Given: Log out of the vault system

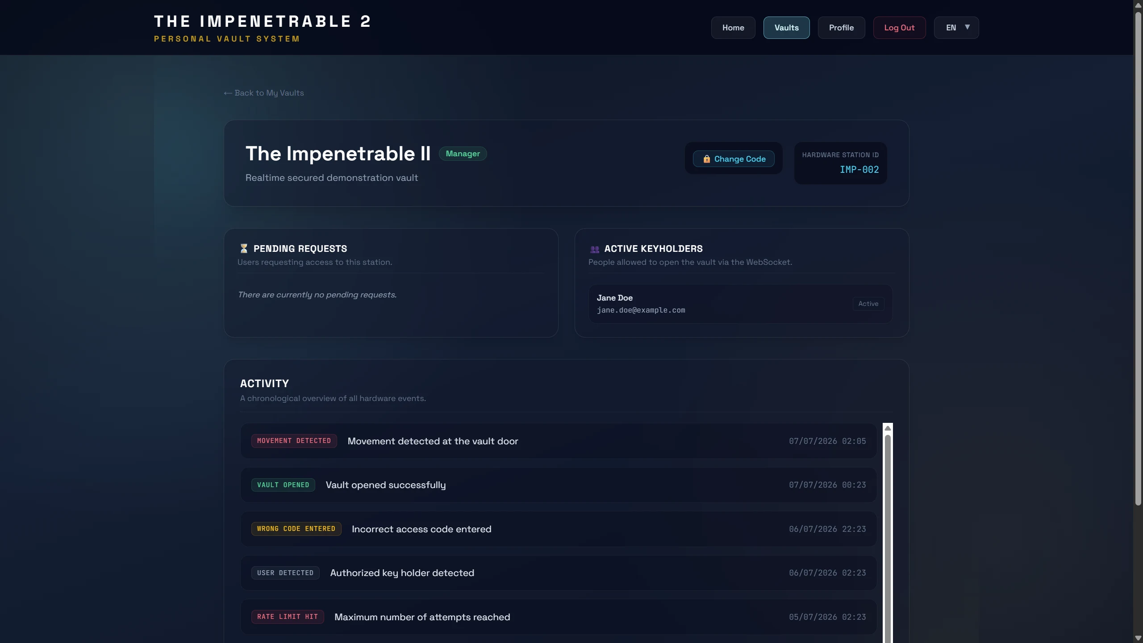Looking at the screenshot, I should click(899, 28).
